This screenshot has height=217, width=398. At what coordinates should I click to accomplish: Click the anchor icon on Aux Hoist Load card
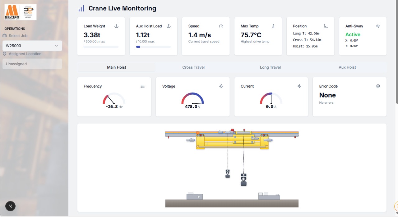coord(169,26)
